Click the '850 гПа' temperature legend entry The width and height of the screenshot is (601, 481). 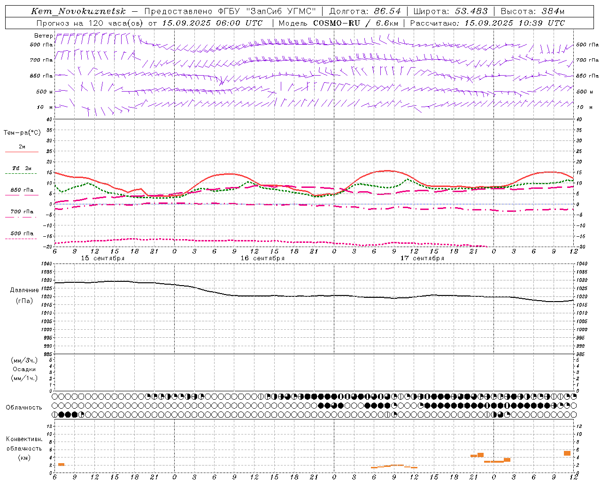click(x=22, y=190)
